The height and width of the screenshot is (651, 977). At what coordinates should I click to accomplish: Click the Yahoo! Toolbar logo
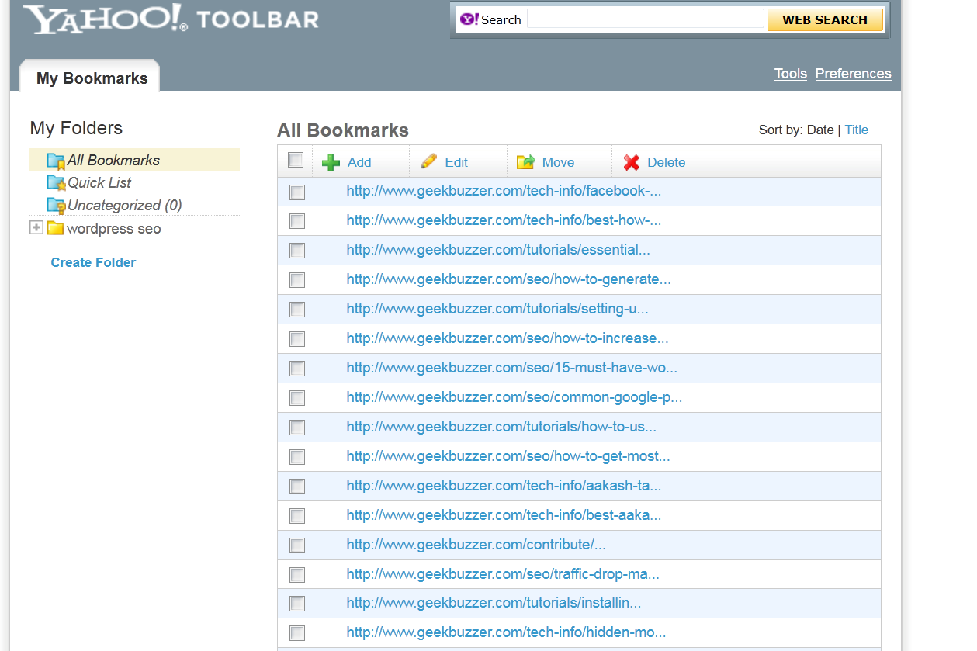(x=171, y=19)
